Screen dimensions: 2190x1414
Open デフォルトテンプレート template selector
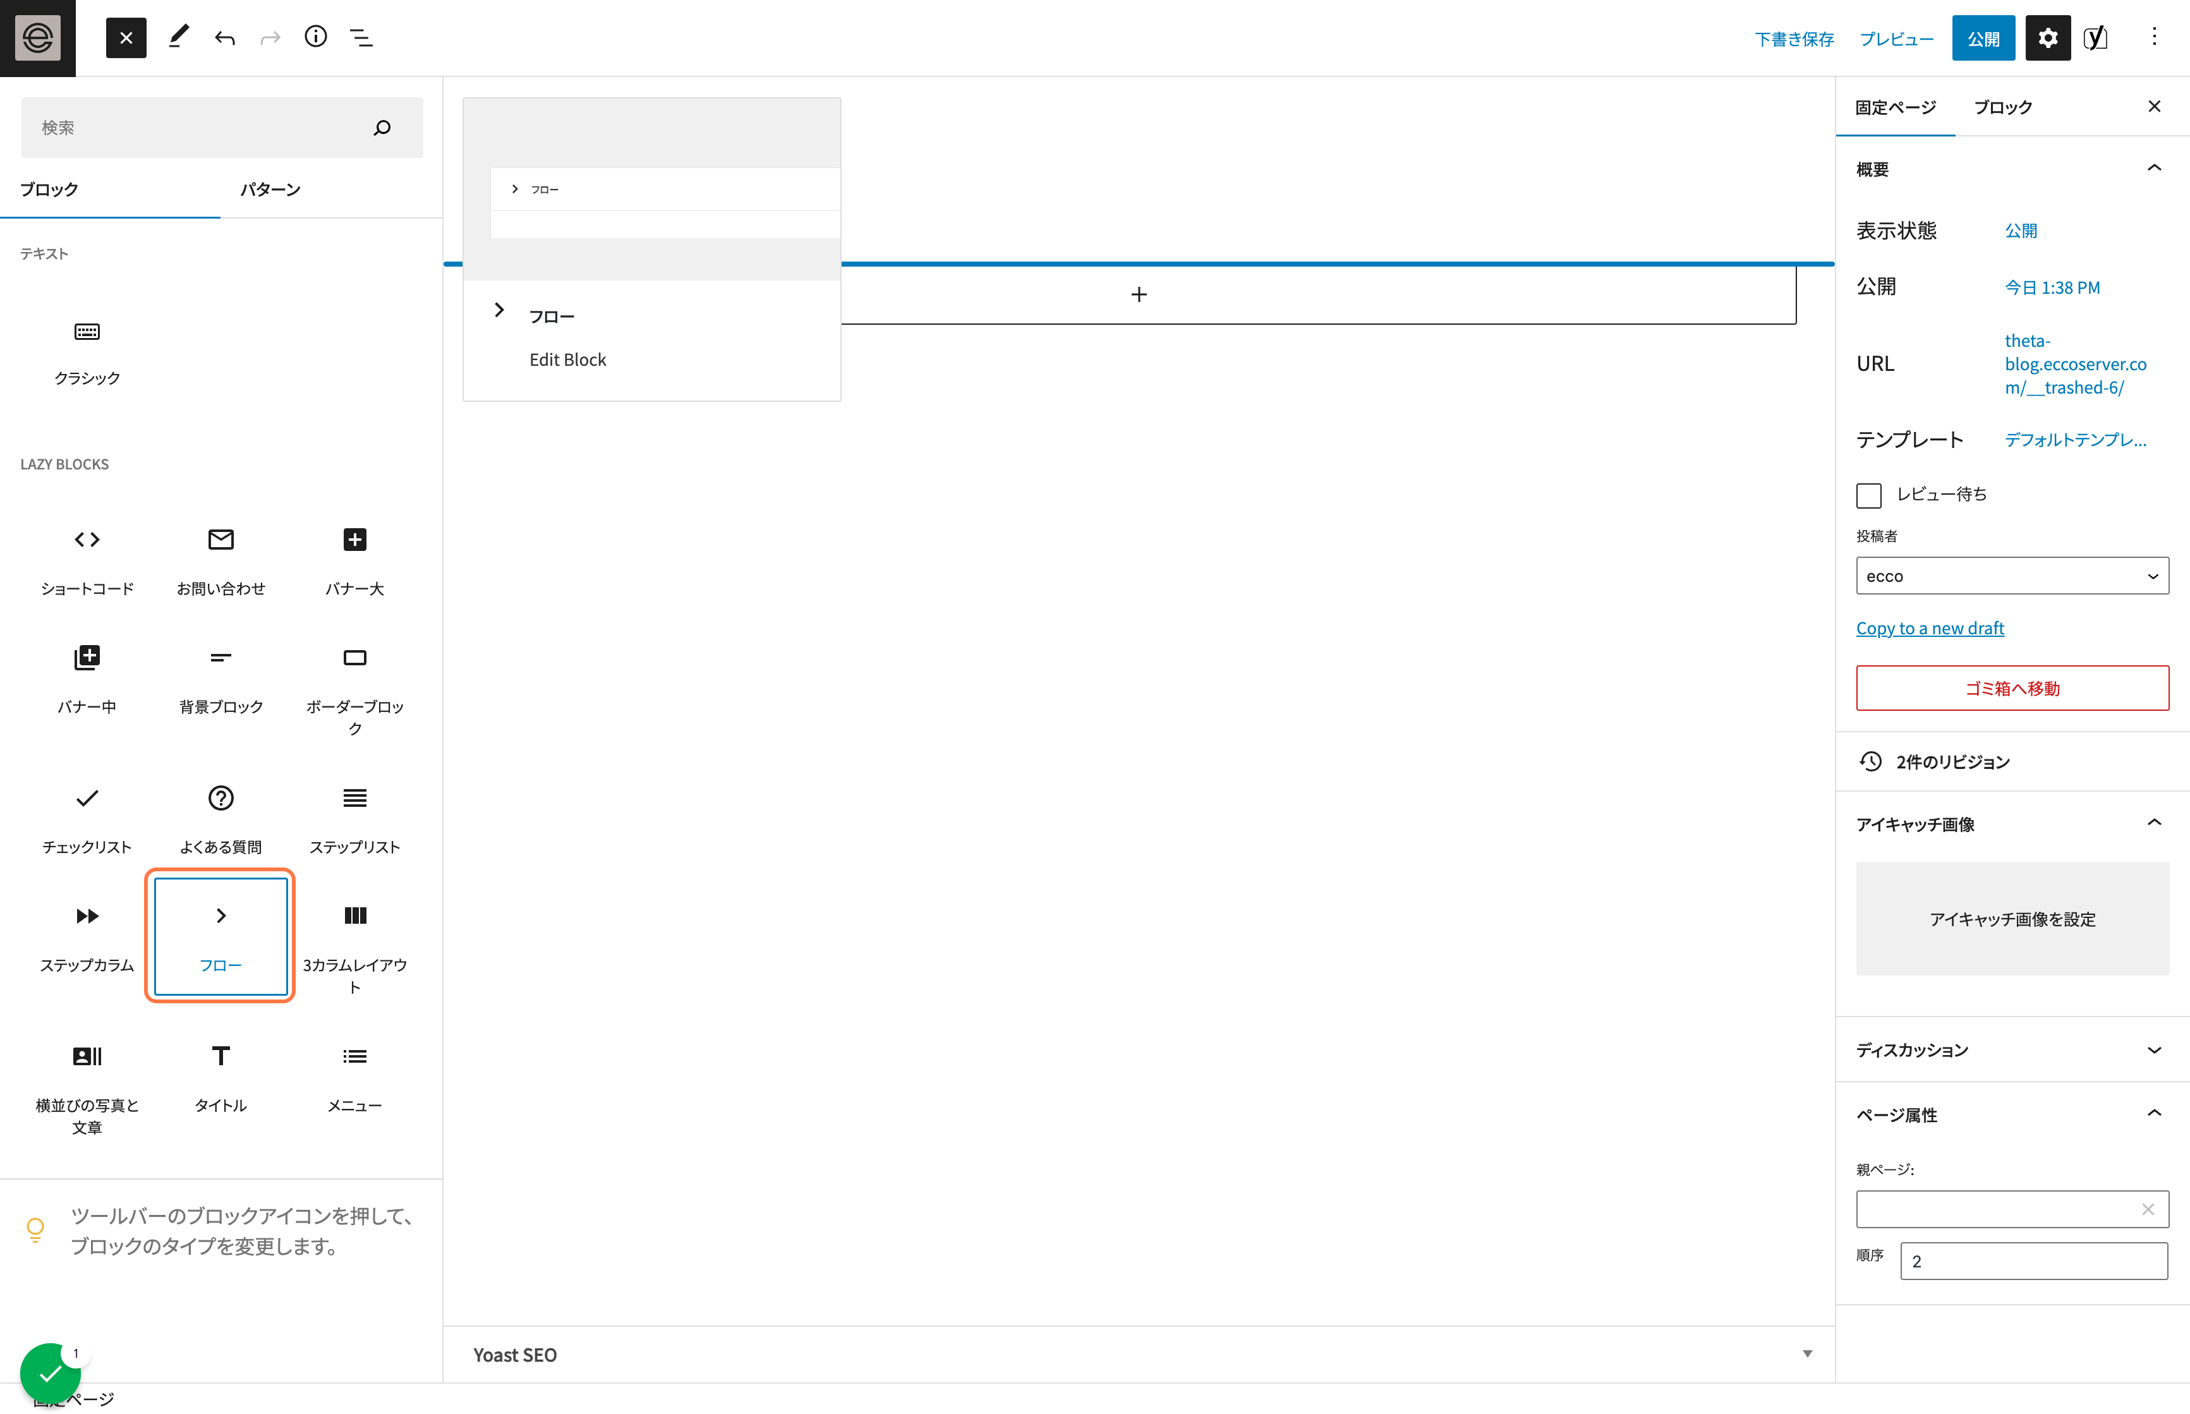[2075, 440]
